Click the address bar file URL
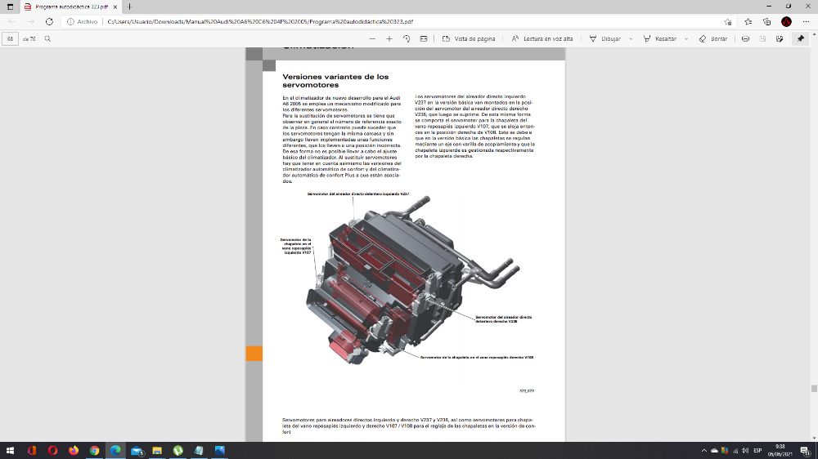Viewport: 818px width, 459px height. (260, 22)
